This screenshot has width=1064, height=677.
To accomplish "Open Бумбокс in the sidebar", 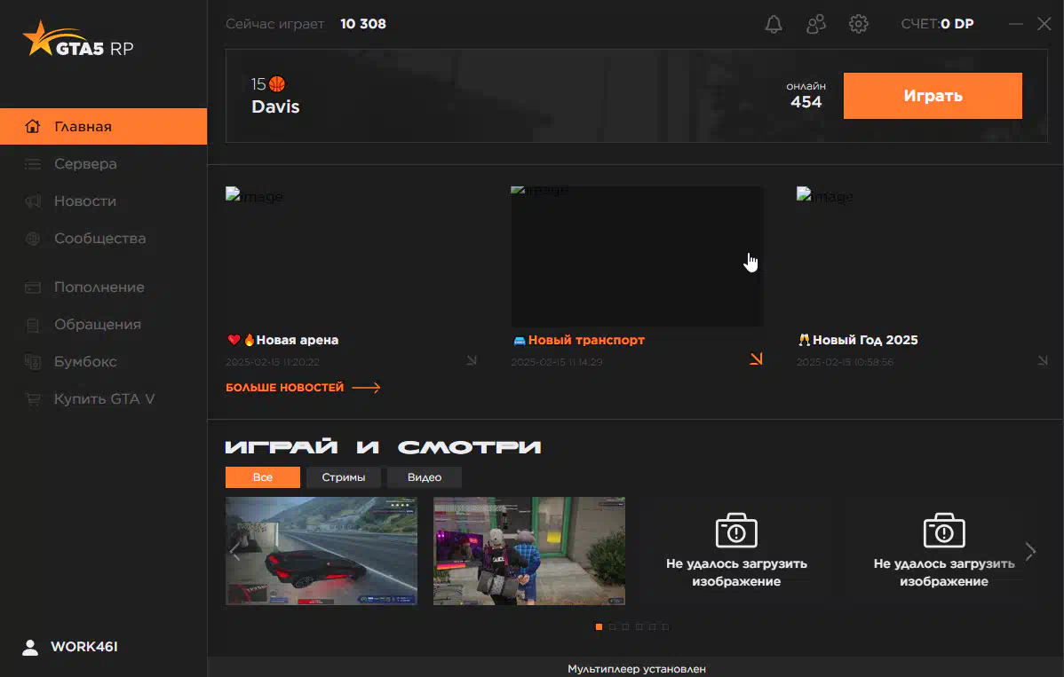I will 85,362.
